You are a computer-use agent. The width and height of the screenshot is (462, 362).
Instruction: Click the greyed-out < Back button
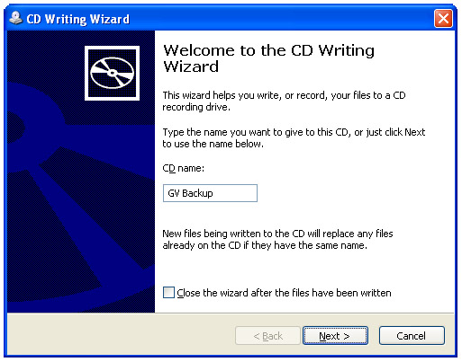coord(267,336)
